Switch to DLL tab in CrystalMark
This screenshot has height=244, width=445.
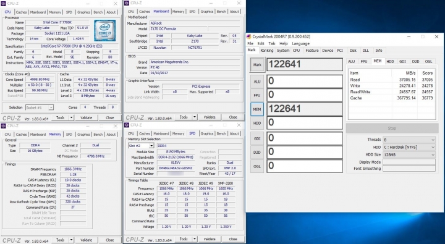tap(365, 51)
